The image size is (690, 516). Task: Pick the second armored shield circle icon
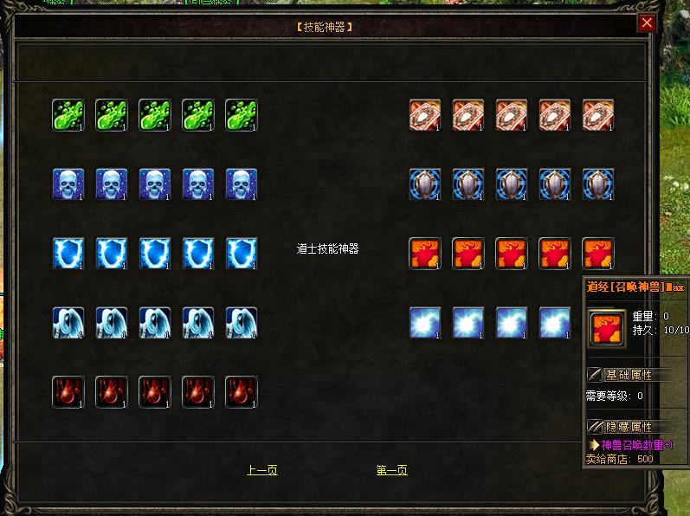pos(468,184)
